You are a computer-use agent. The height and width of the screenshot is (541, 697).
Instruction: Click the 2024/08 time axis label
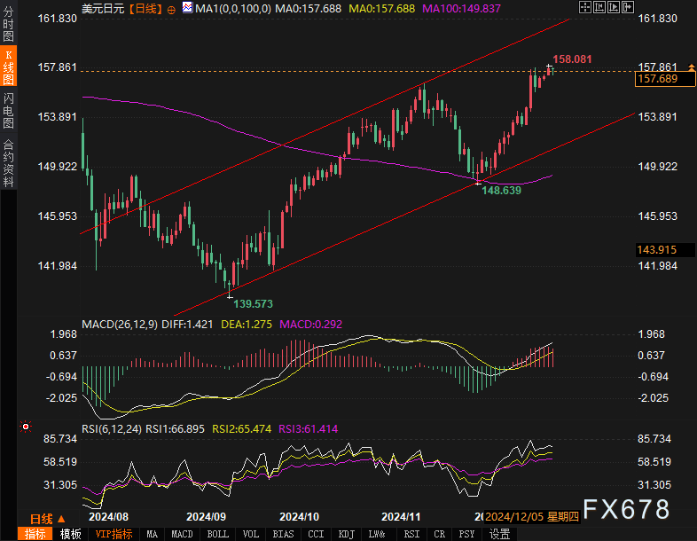pos(108,516)
